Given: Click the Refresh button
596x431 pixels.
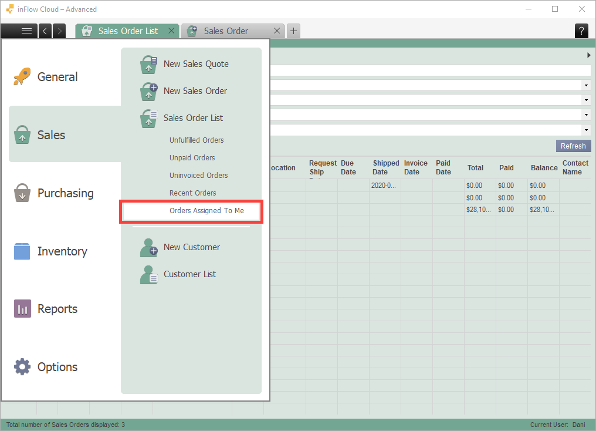Looking at the screenshot, I should [573, 146].
